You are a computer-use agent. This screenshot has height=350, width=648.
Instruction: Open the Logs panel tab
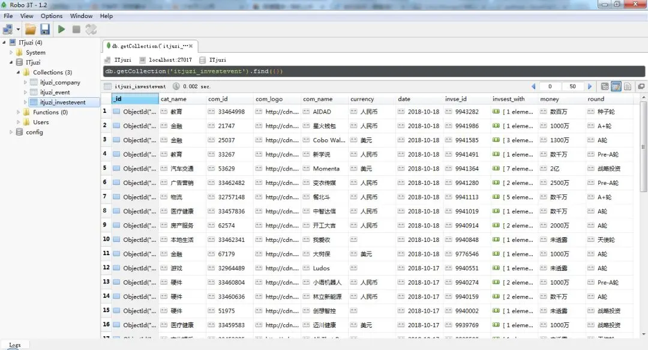14,345
